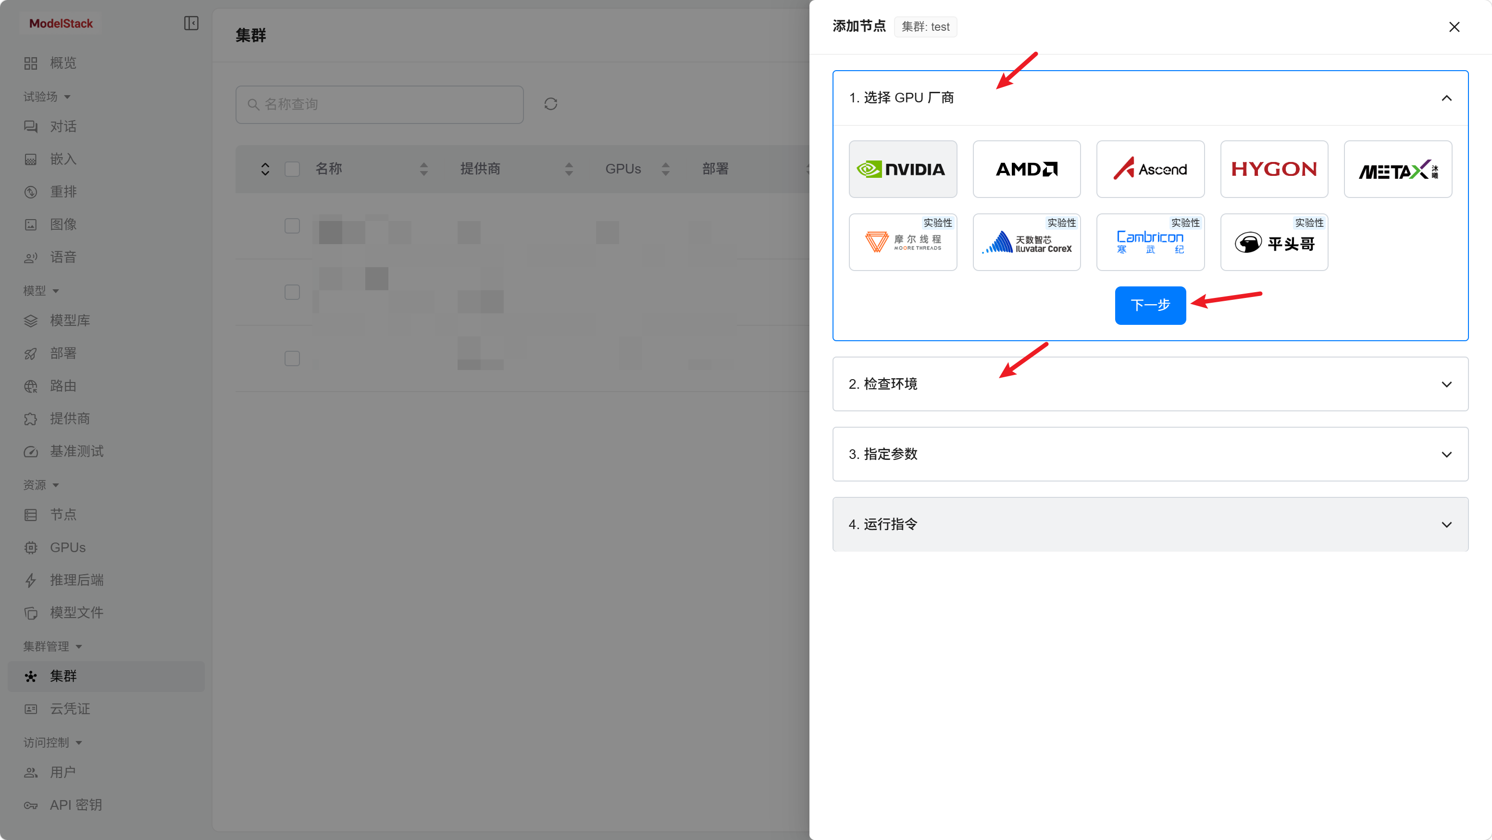Viewport: 1492px width, 840px height.
Task: Expand all rows with the header expander
Action: [265, 169]
